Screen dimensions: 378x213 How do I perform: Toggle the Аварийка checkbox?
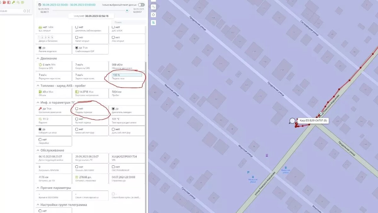(40, 139)
